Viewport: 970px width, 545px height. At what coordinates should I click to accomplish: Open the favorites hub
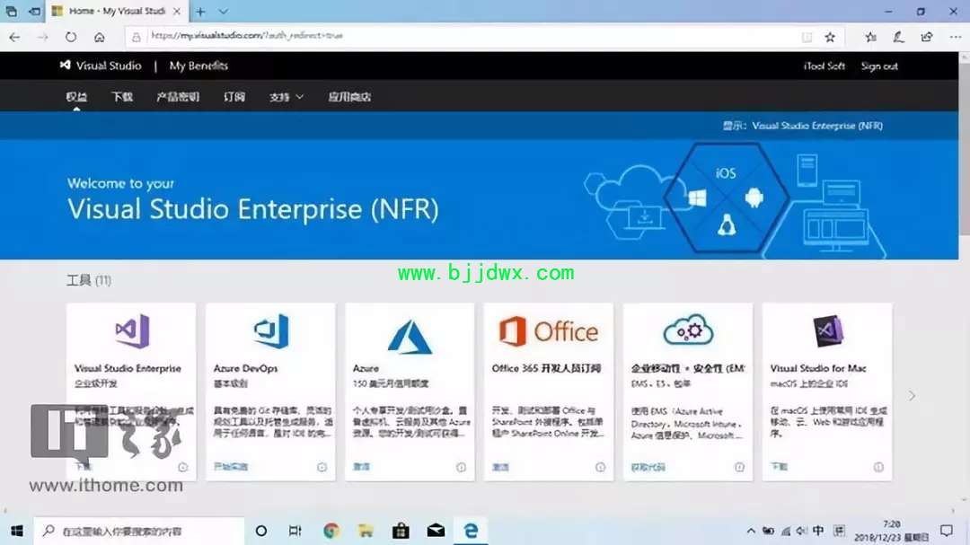[871, 37]
